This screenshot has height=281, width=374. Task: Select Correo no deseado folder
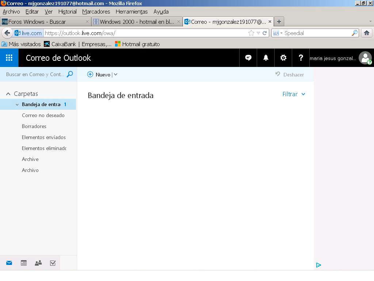click(43, 115)
